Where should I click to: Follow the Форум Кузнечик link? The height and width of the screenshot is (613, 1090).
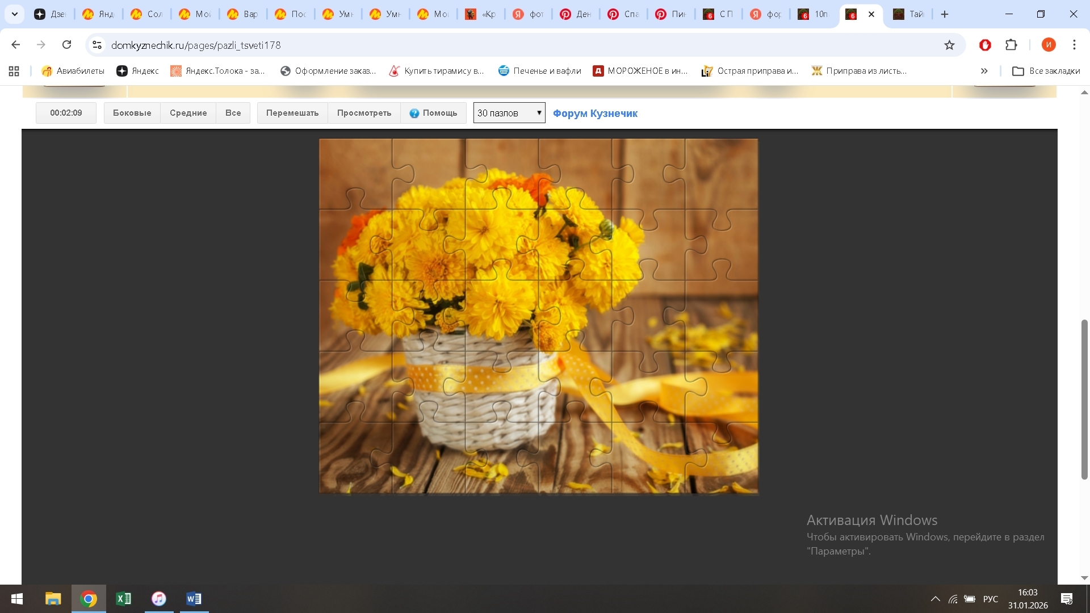tap(595, 114)
